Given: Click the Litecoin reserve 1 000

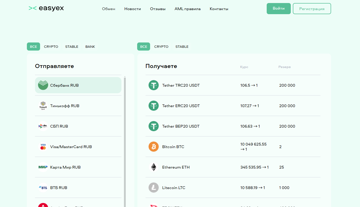Looking at the screenshot, I should 284,188.
